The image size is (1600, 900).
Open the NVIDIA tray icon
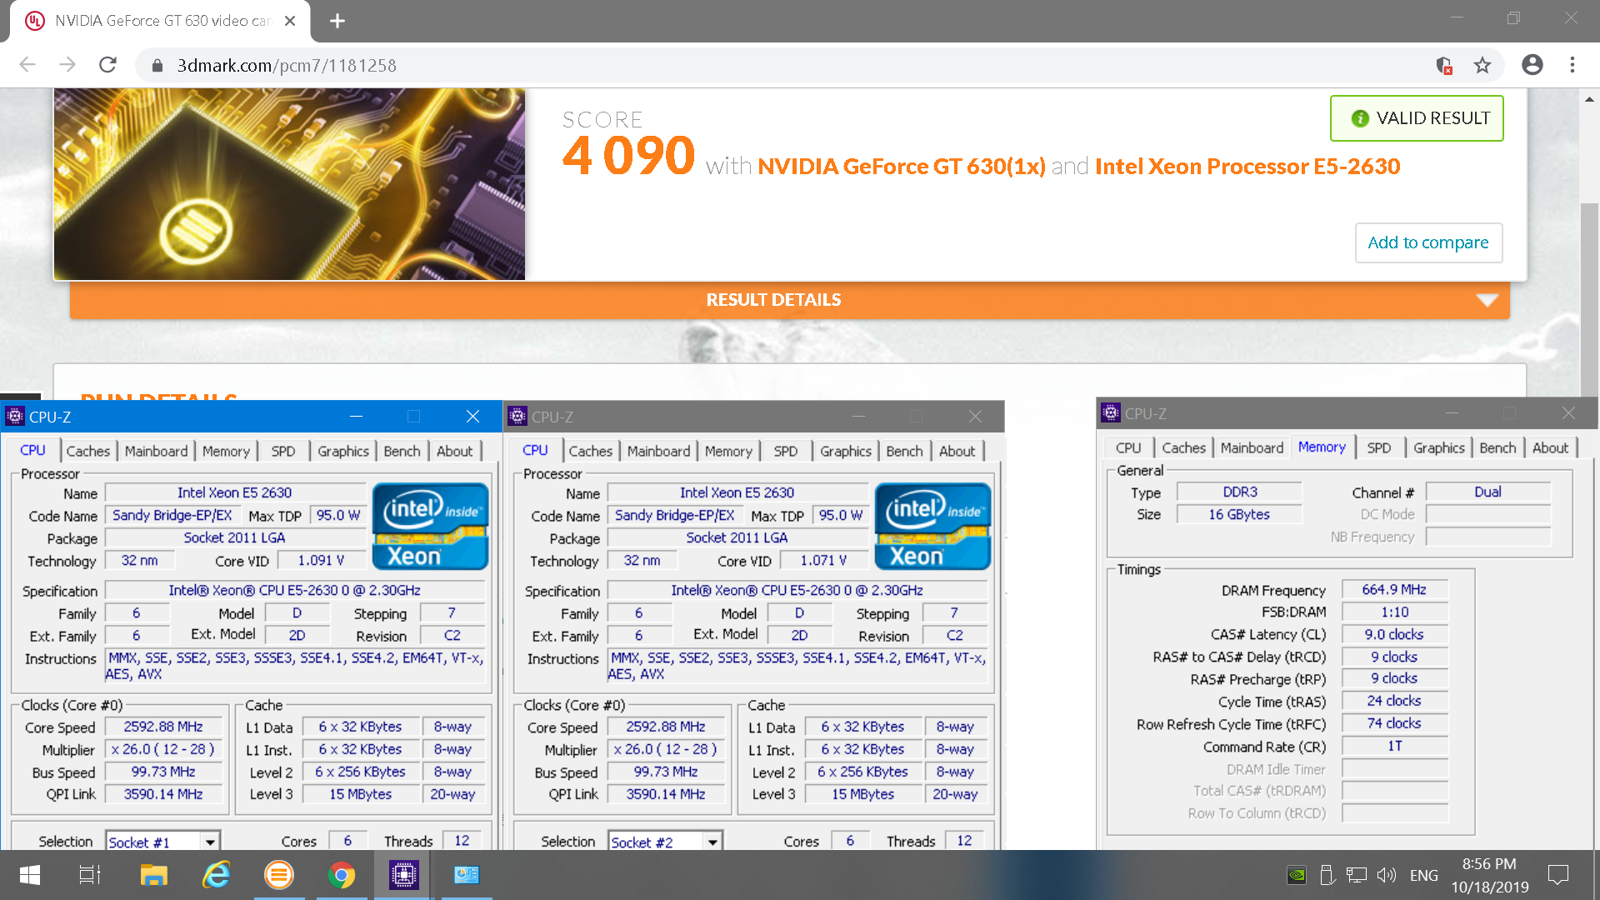(1297, 875)
